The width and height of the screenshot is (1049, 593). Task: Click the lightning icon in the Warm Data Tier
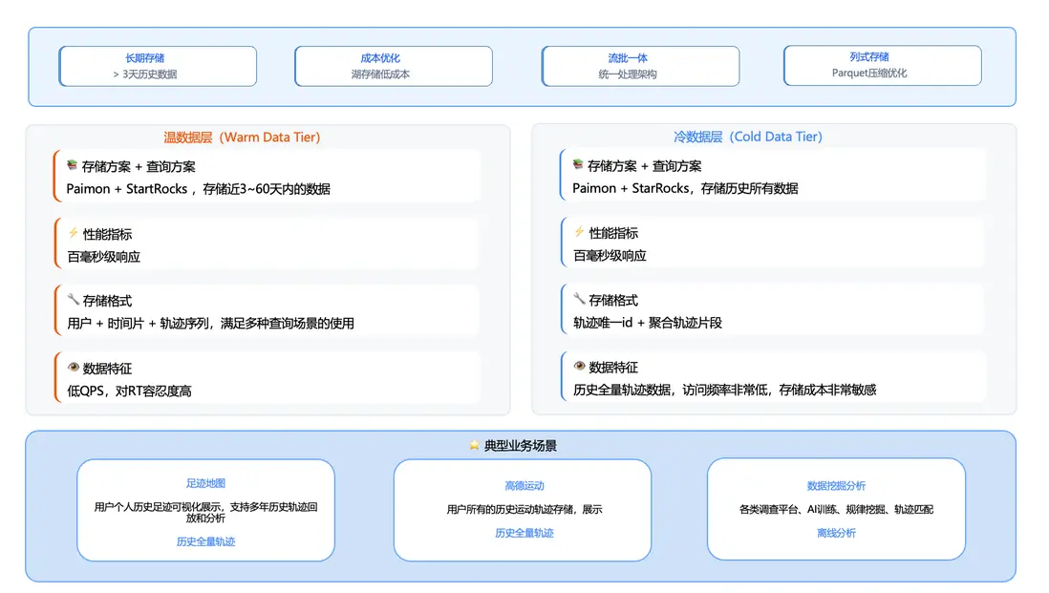click(73, 233)
